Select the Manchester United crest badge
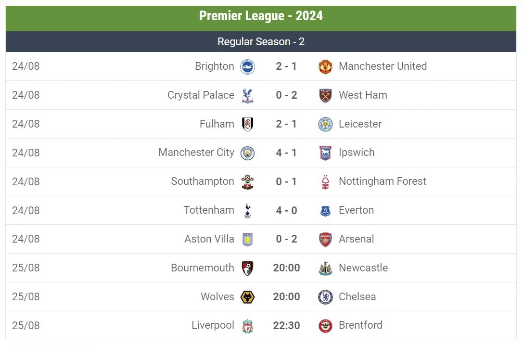523x346 pixels. tap(325, 66)
